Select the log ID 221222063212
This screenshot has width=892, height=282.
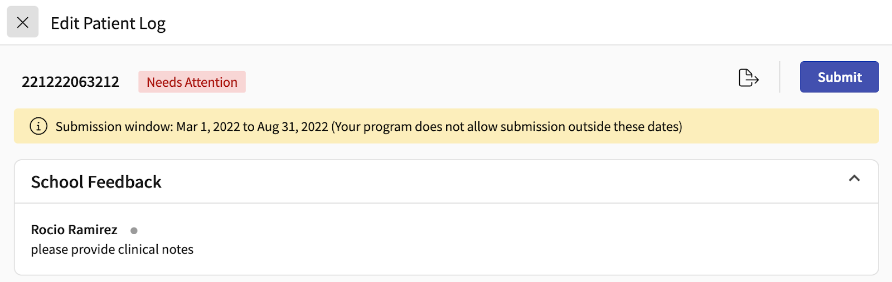tap(70, 82)
